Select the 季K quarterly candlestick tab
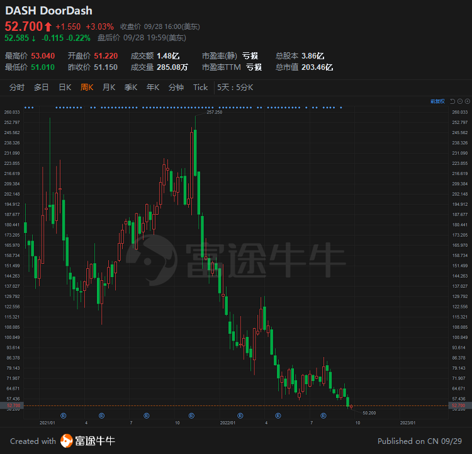 131,88
